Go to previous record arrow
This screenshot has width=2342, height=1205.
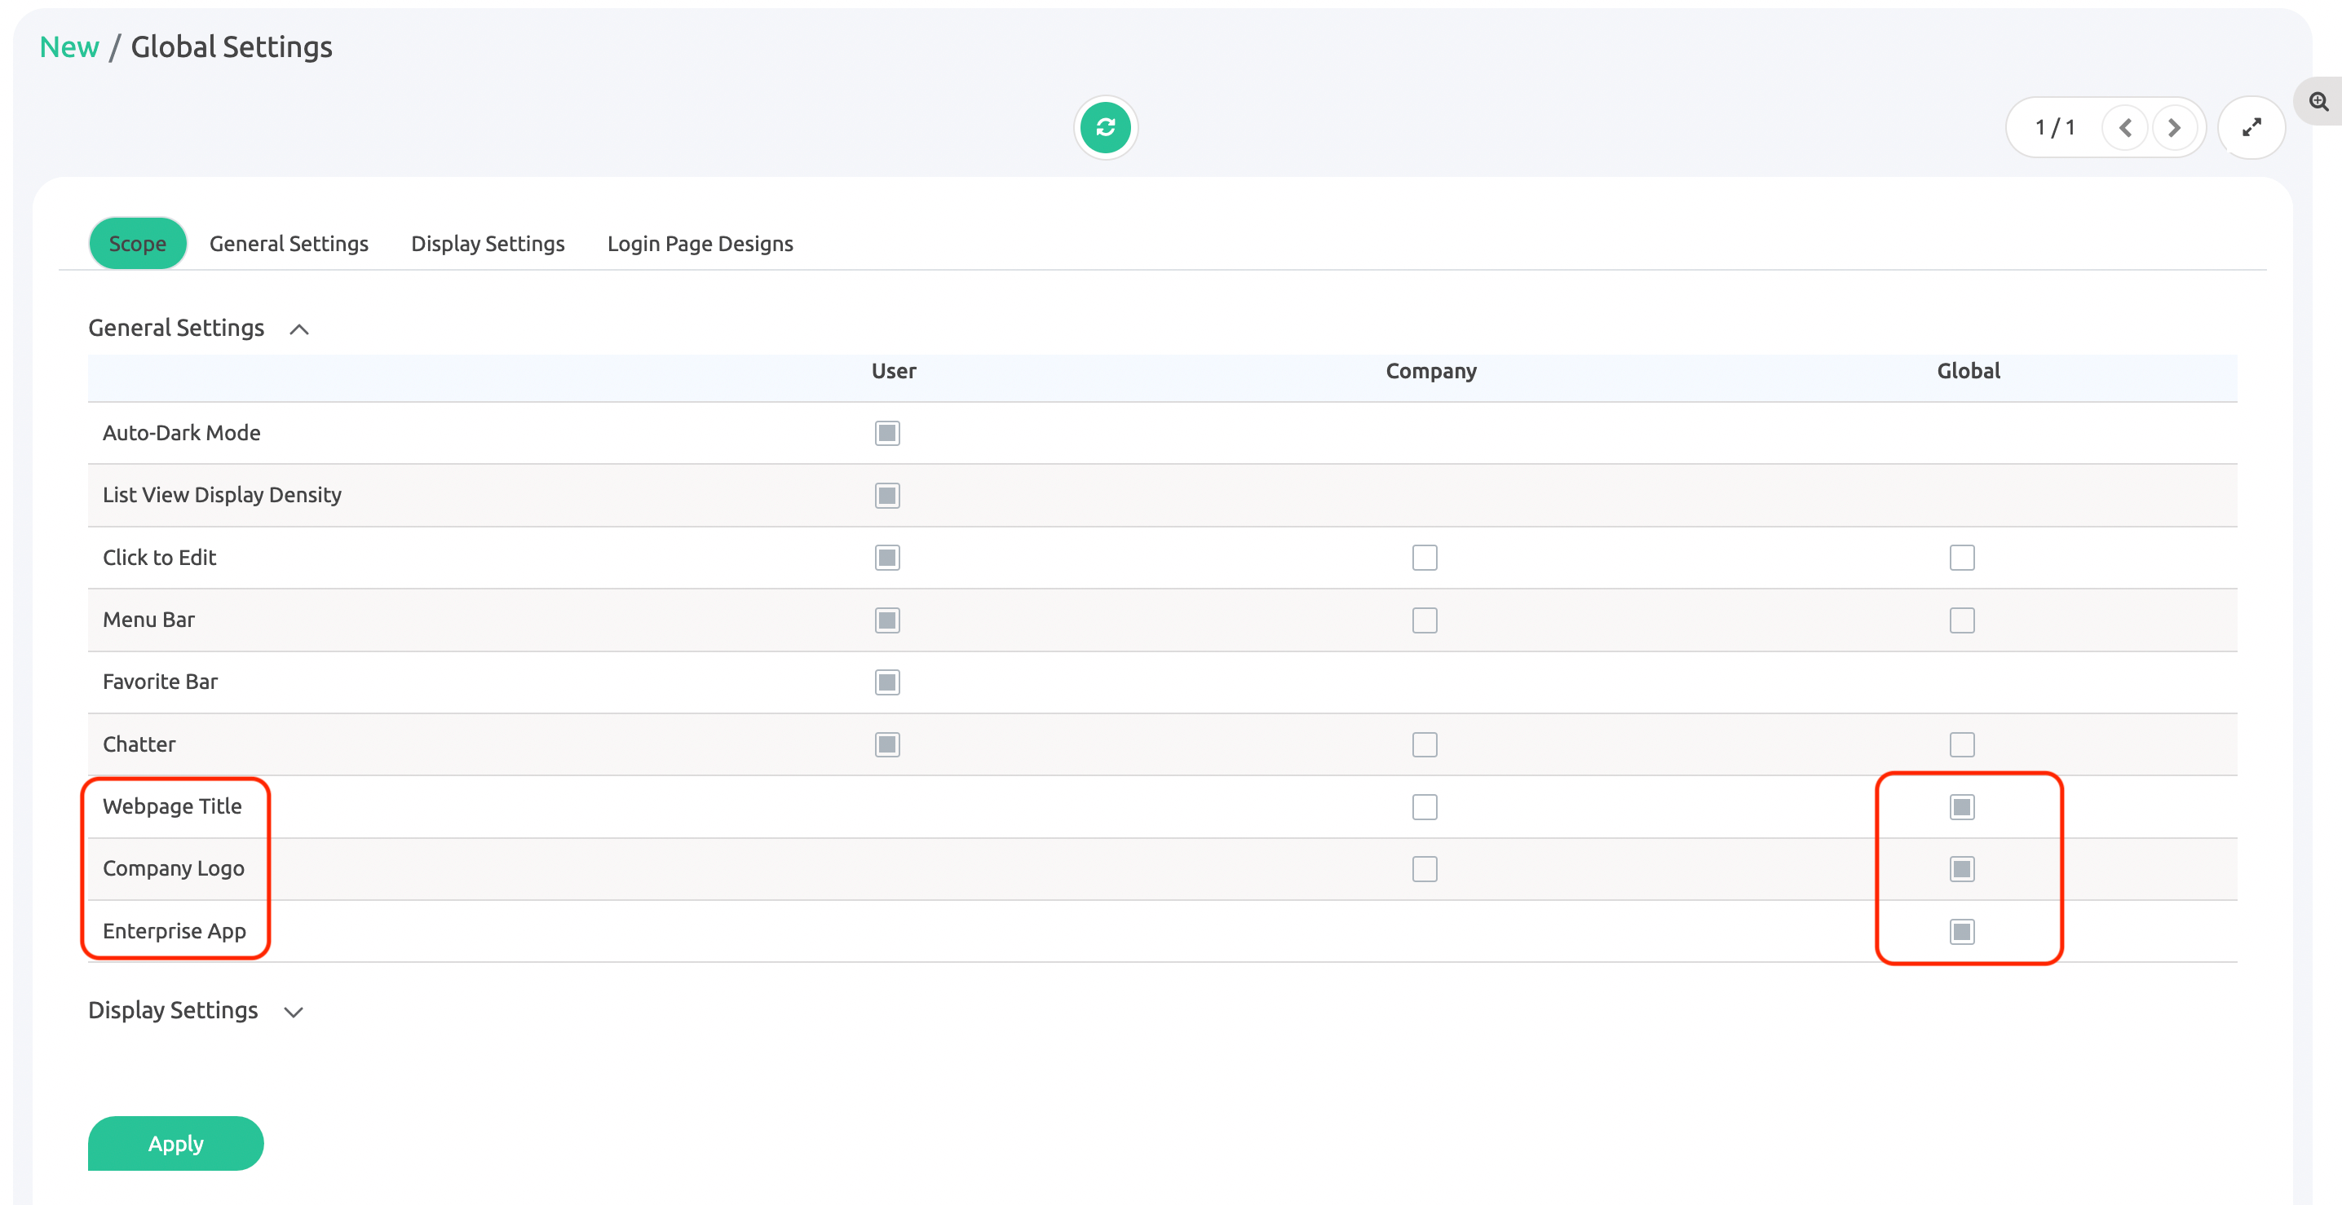pos(2125,127)
